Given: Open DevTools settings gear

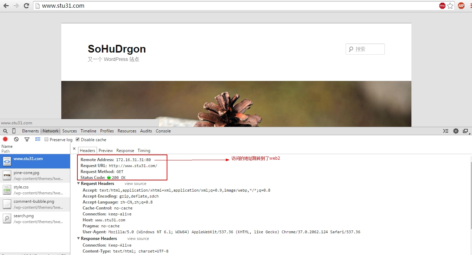Looking at the screenshot, I should [x=456, y=131].
